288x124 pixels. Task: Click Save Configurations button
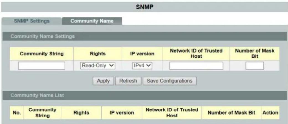point(169,81)
